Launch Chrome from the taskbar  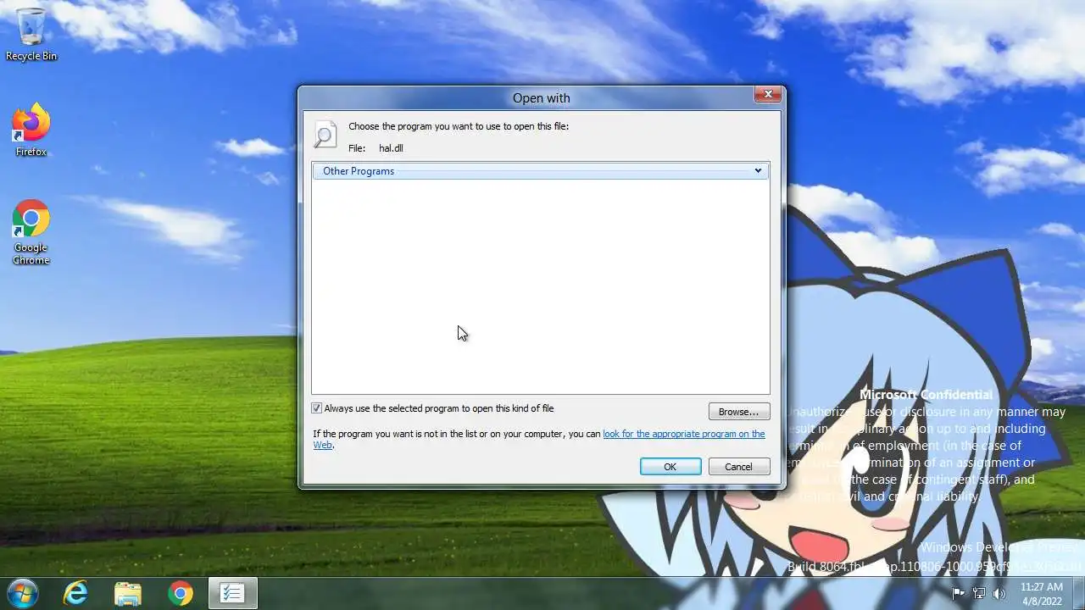pyautogui.click(x=180, y=593)
